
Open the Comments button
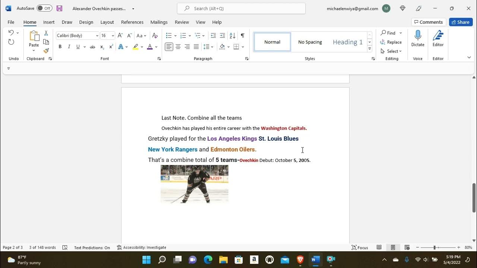429,22
